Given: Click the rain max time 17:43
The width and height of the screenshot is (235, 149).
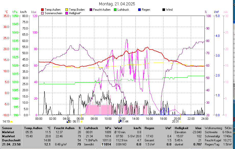Looking at the screenshot, I should [150, 136].
